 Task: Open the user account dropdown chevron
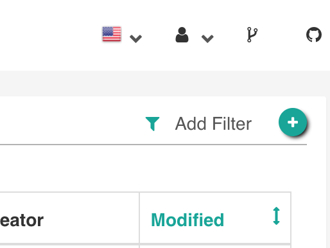coord(207,39)
